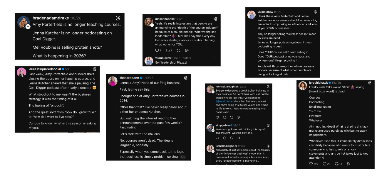
Task: Repost the mssashabelle thread
Action: pos(179,50)
